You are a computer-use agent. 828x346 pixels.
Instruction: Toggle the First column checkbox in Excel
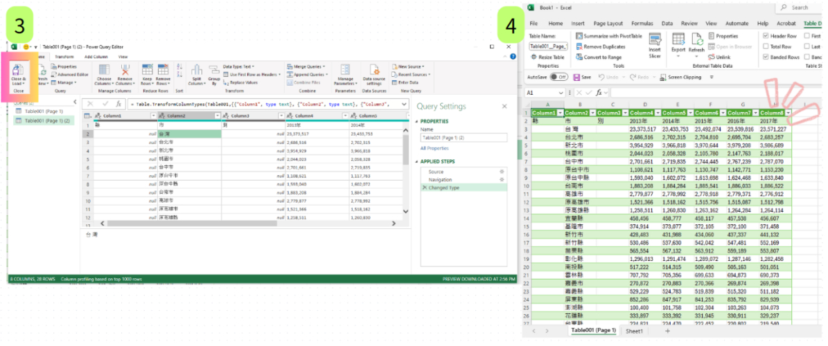click(807, 36)
